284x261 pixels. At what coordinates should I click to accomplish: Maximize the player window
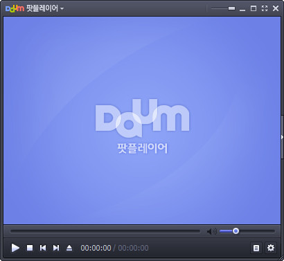tap(254, 8)
